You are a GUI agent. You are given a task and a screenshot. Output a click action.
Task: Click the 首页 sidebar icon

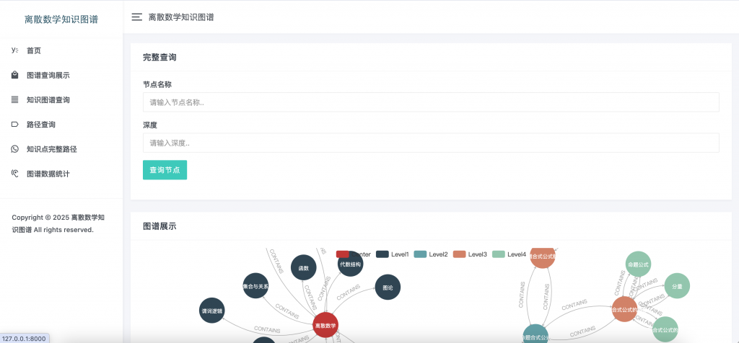click(14, 50)
